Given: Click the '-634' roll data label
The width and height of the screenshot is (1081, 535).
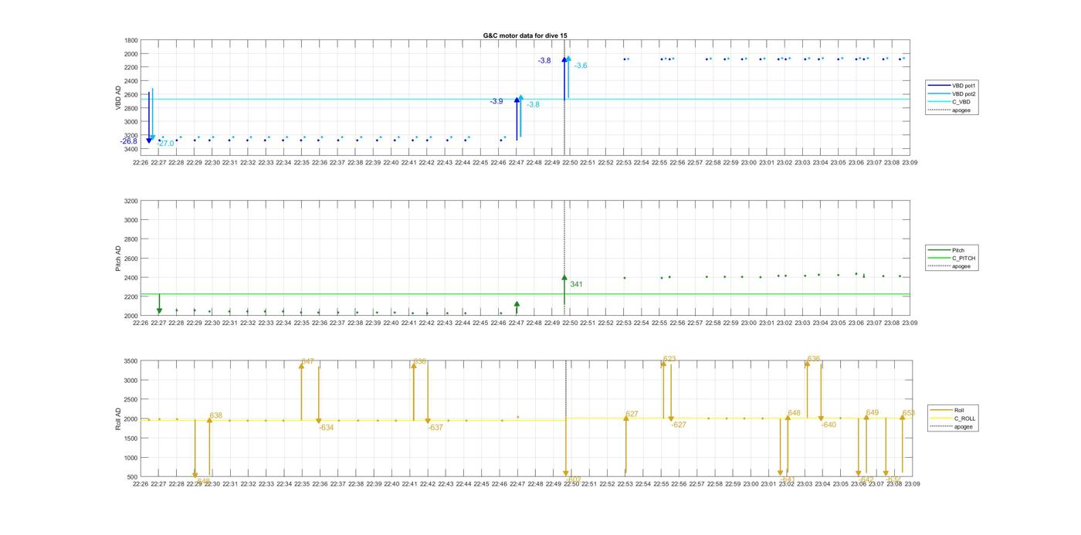Looking at the screenshot, I should click(326, 427).
